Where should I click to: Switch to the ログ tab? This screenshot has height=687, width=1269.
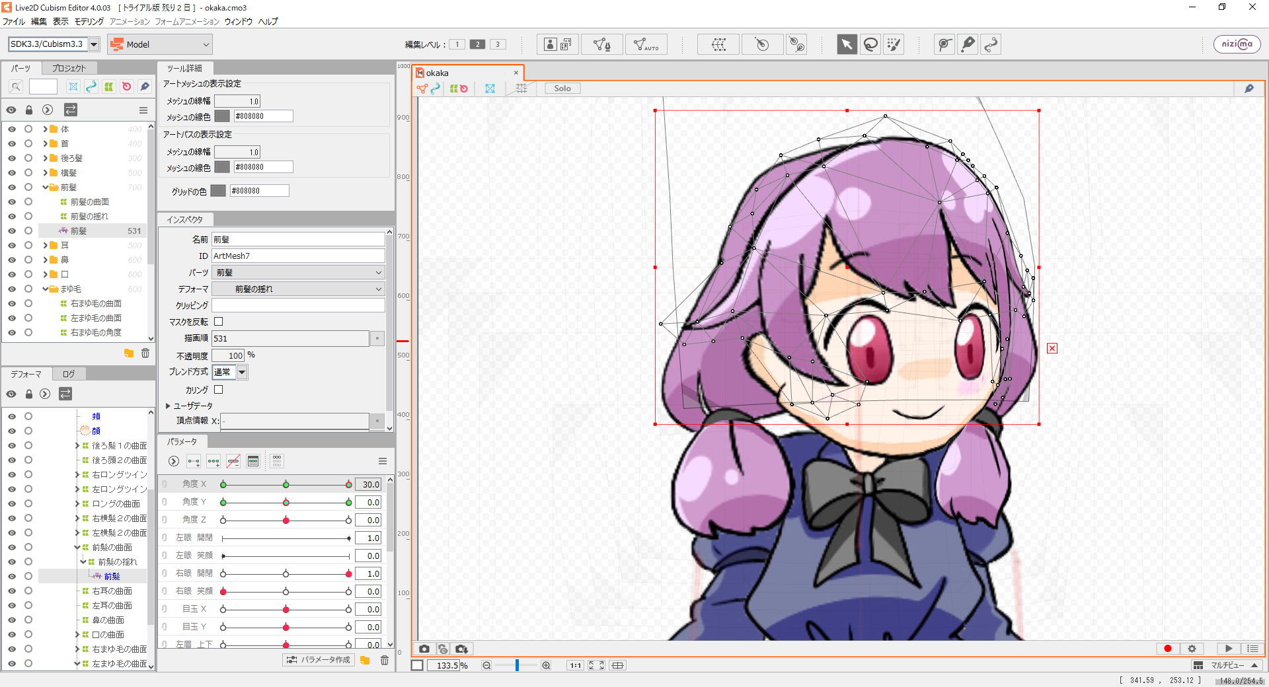click(69, 374)
